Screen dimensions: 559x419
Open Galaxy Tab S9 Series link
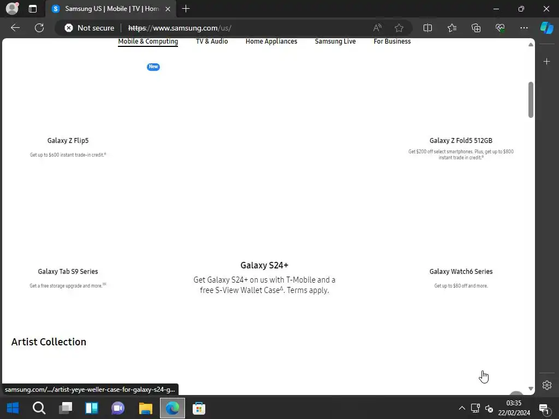[x=68, y=272]
